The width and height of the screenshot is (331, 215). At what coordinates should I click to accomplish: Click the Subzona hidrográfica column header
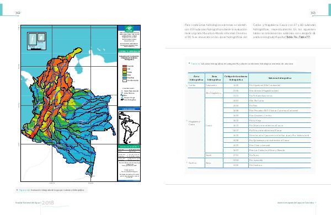280,78
